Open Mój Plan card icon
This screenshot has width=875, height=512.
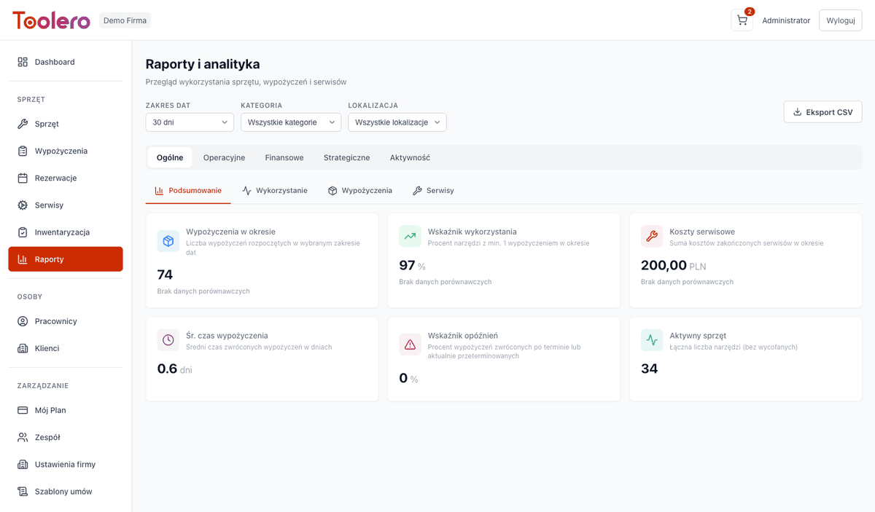(x=23, y=410)
